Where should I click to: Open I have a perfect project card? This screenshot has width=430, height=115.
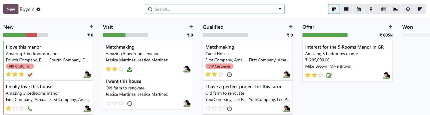point(248,98)
